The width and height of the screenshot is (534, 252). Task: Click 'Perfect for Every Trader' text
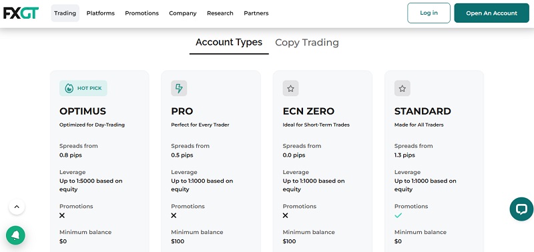click(200, 125)
